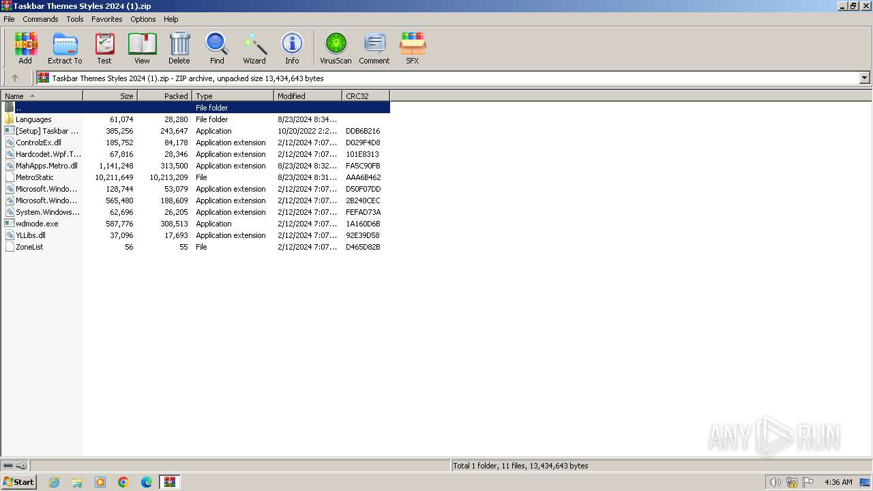
Task: Open the Commands menu
Action: pyautogui.click(x=40, y=19)
